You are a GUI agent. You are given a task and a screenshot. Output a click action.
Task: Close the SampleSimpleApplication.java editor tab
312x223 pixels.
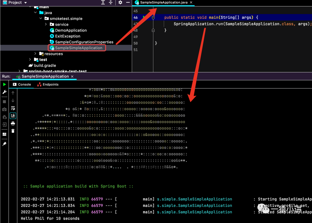pos(191,2)
